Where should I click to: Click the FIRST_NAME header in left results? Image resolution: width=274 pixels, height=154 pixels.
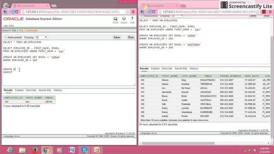pyautogui.click(x=34, y=98)
